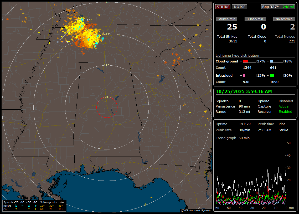Toggle the NOISE indicator
The height and width of the screenshot is (214, 299).
pyautogui.click(x=239, y=7)
